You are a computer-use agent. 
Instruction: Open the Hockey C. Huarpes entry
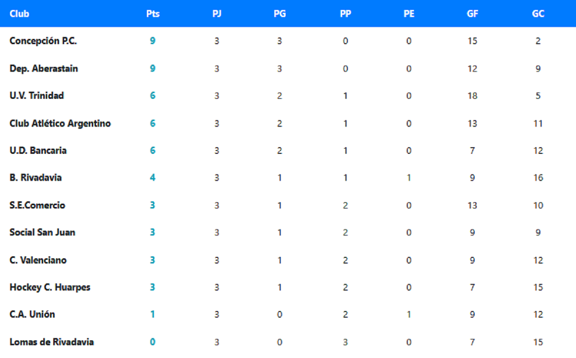(50, 288)
